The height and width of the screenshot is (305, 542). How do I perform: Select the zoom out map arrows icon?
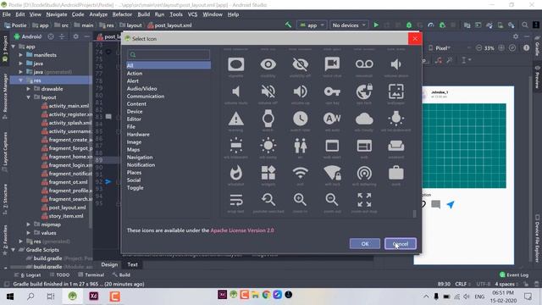(x=364, y=200)
